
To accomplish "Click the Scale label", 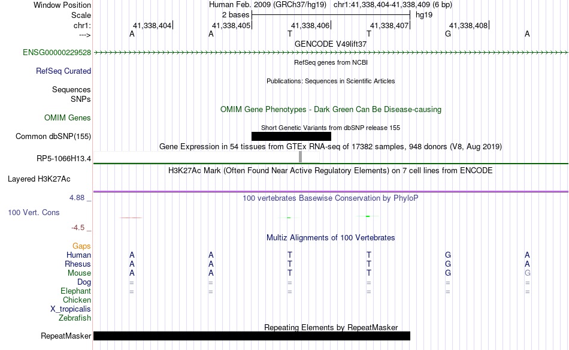I will (x=81, y=15).
